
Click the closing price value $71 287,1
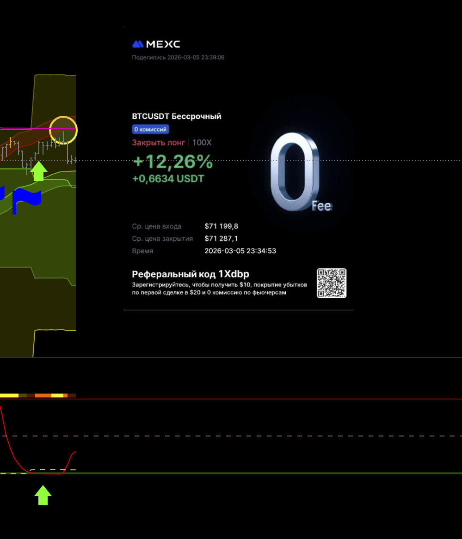pos(221,239)
